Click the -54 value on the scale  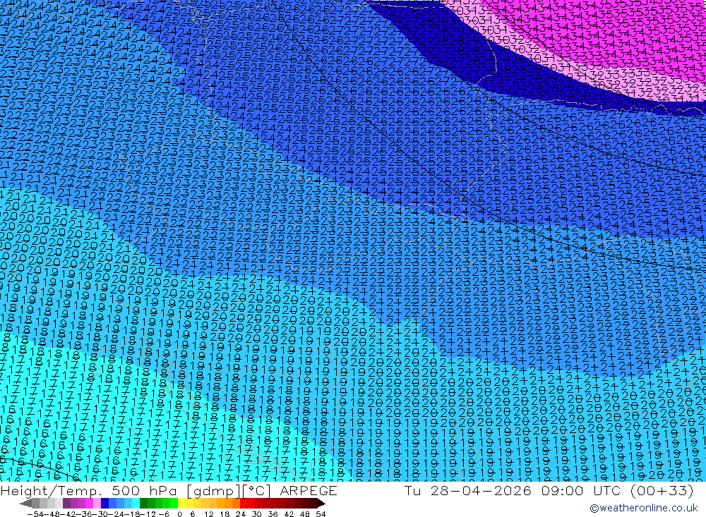pyautogui.click(x=35, y=514)
